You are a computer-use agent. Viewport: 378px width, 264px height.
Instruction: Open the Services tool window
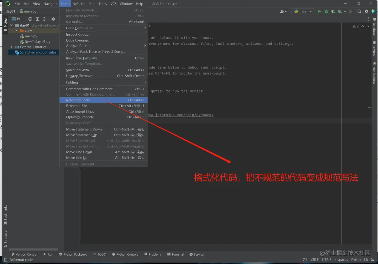(197, 254)
